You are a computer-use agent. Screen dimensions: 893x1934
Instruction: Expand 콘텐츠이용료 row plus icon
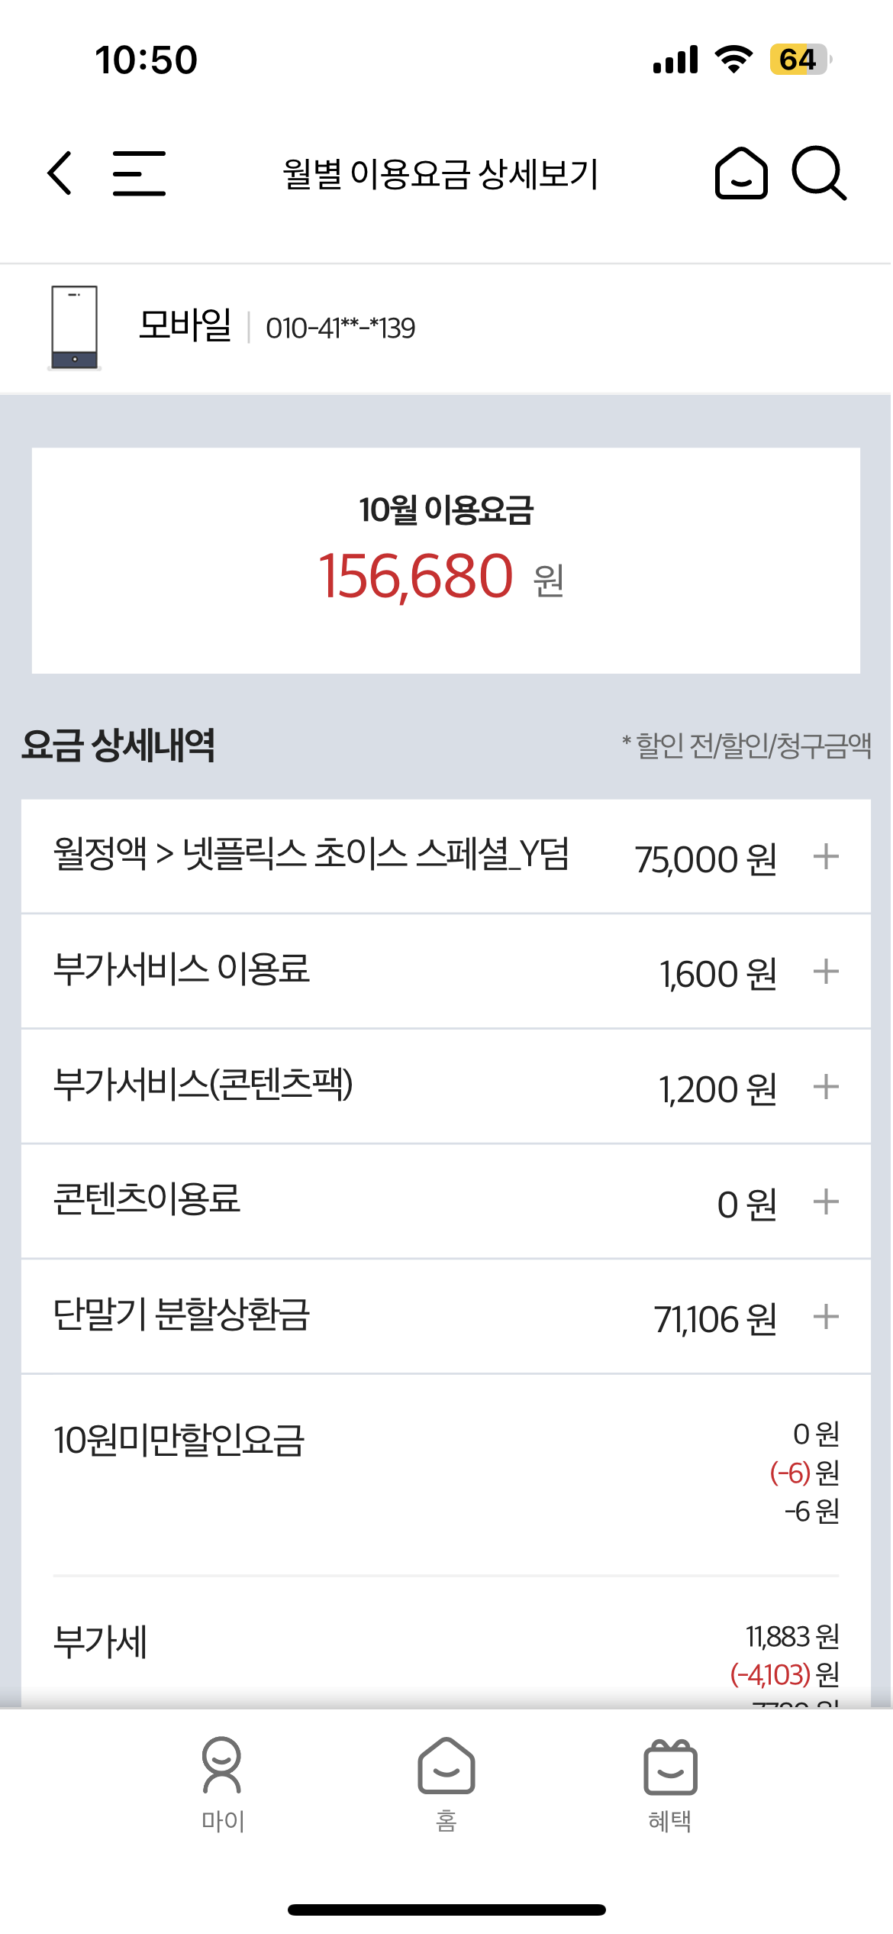[x=826, y=1202]
